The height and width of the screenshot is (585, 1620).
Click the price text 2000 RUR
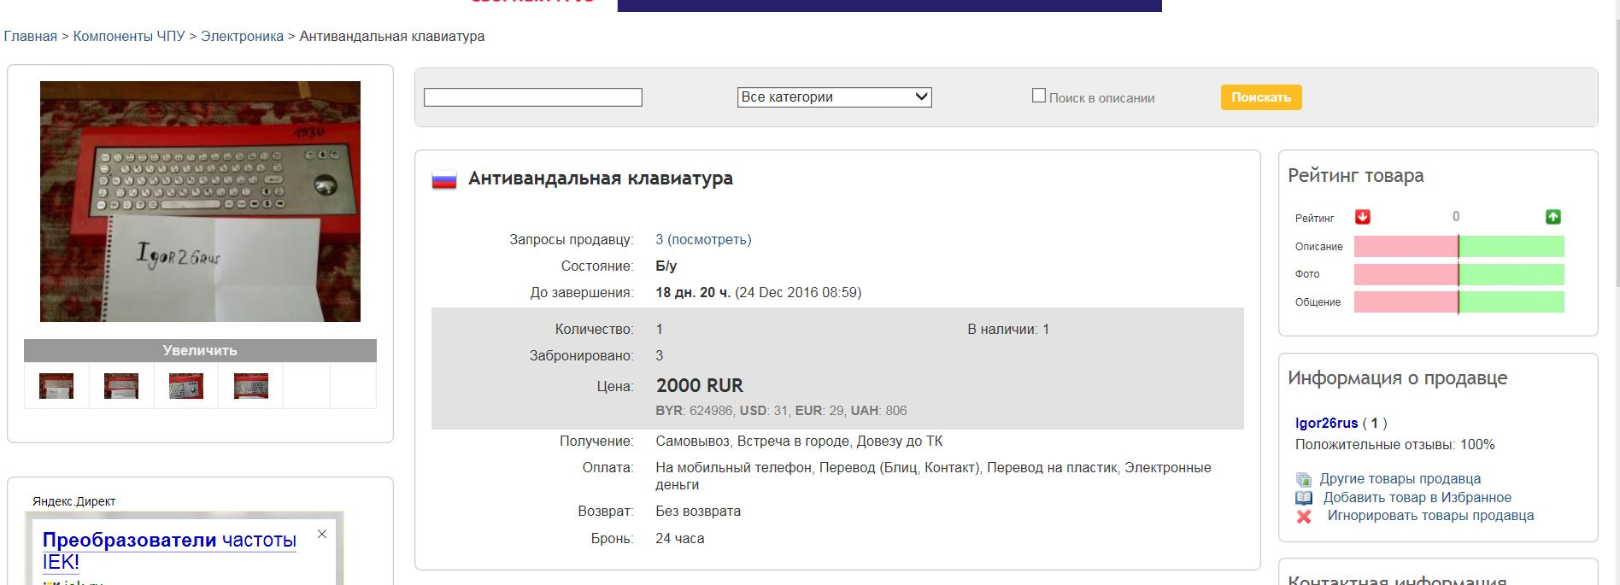(700, 386)
